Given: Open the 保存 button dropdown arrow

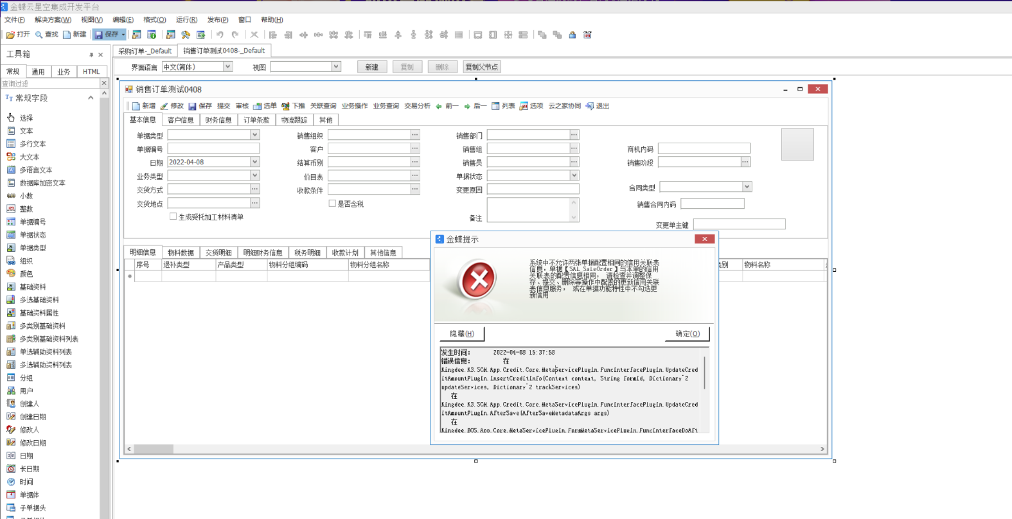Looking at the screenshot, I should click(123, 35).
